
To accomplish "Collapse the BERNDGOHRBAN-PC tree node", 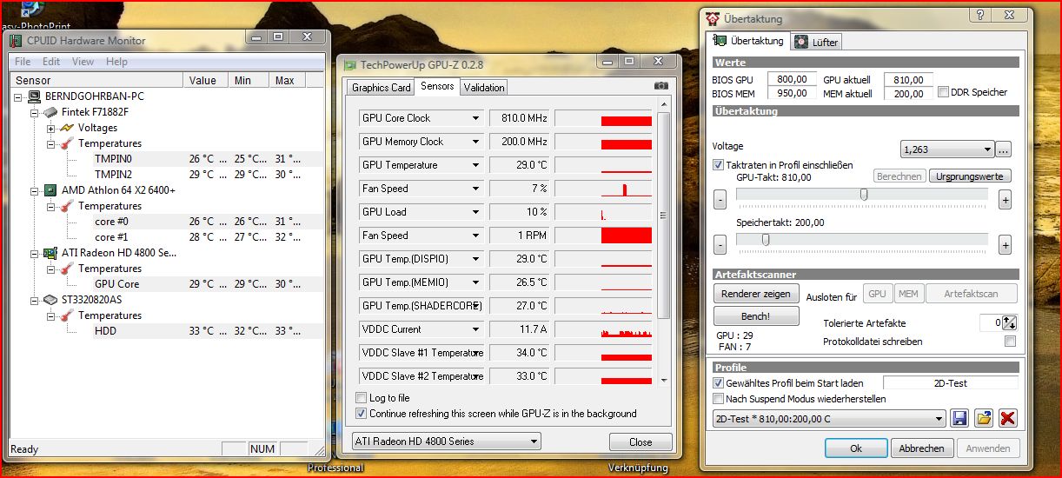I will [19, 96].
